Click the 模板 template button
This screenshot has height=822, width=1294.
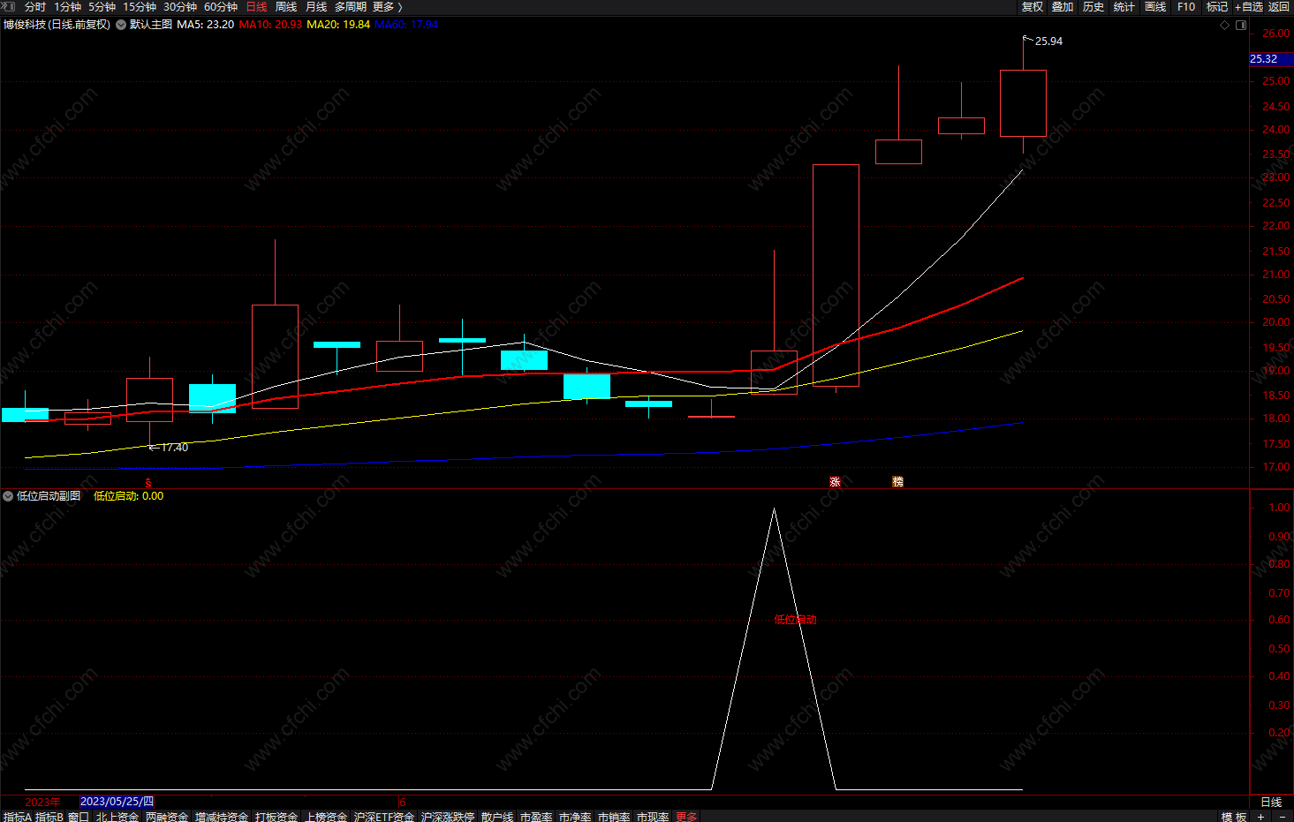point(1234,817)
